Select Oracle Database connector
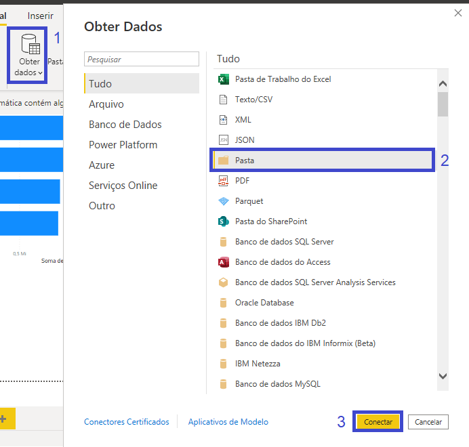469x447 pixels. (264, 303)
